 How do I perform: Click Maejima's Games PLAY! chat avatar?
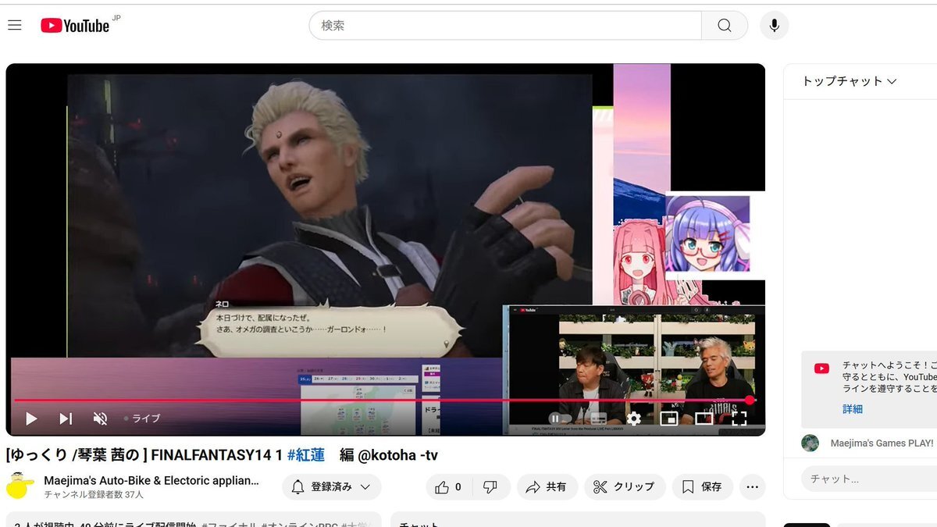811,443
